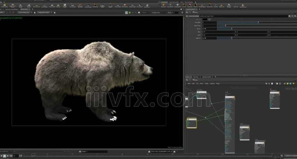
Task: Click the first parameter slider handle near the middle
Action: pyautogui.click(x=258, y=22)
